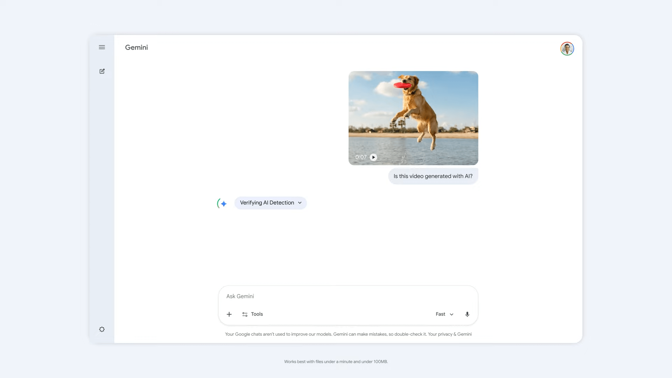Viewport: 672px width, 378px height.
Task: Click the Gemini header title
Action: (136, 47)
